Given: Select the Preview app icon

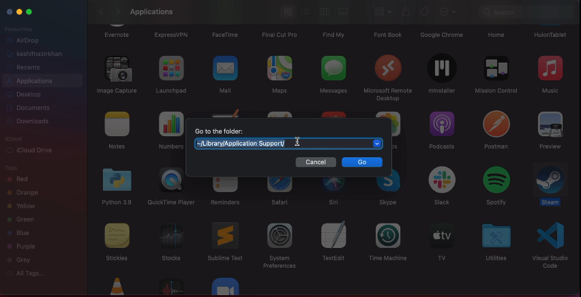Looking at the screenshot, I should (x=550, y=124).
